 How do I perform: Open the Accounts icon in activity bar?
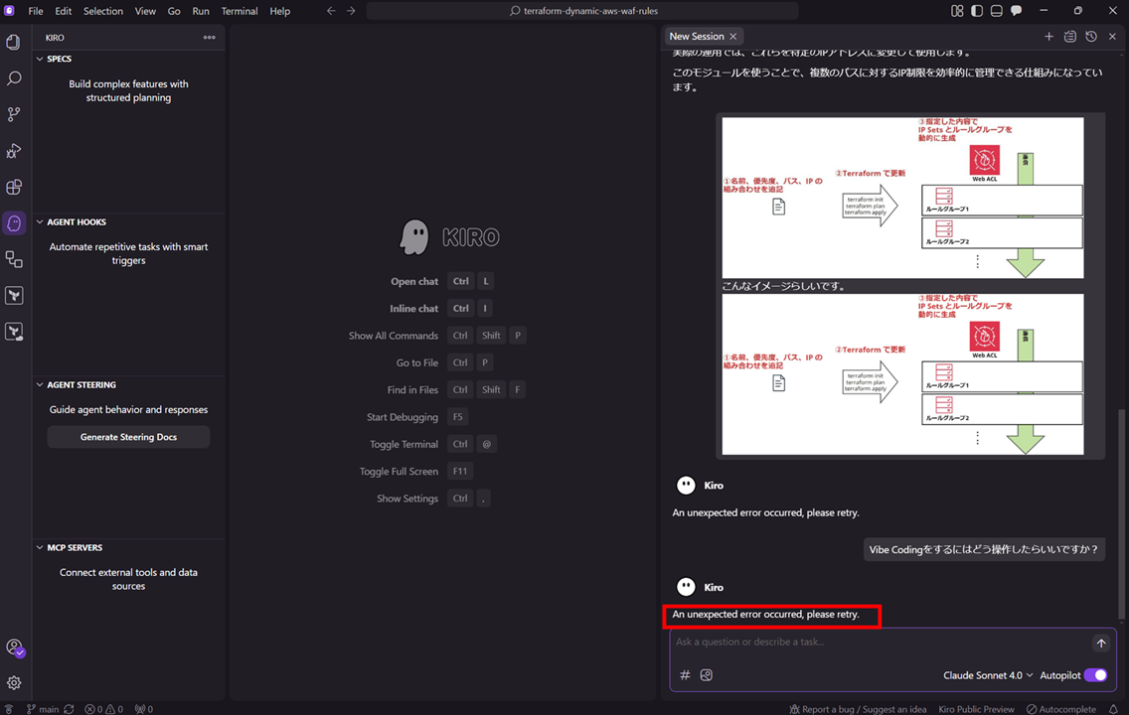(14, 646)
